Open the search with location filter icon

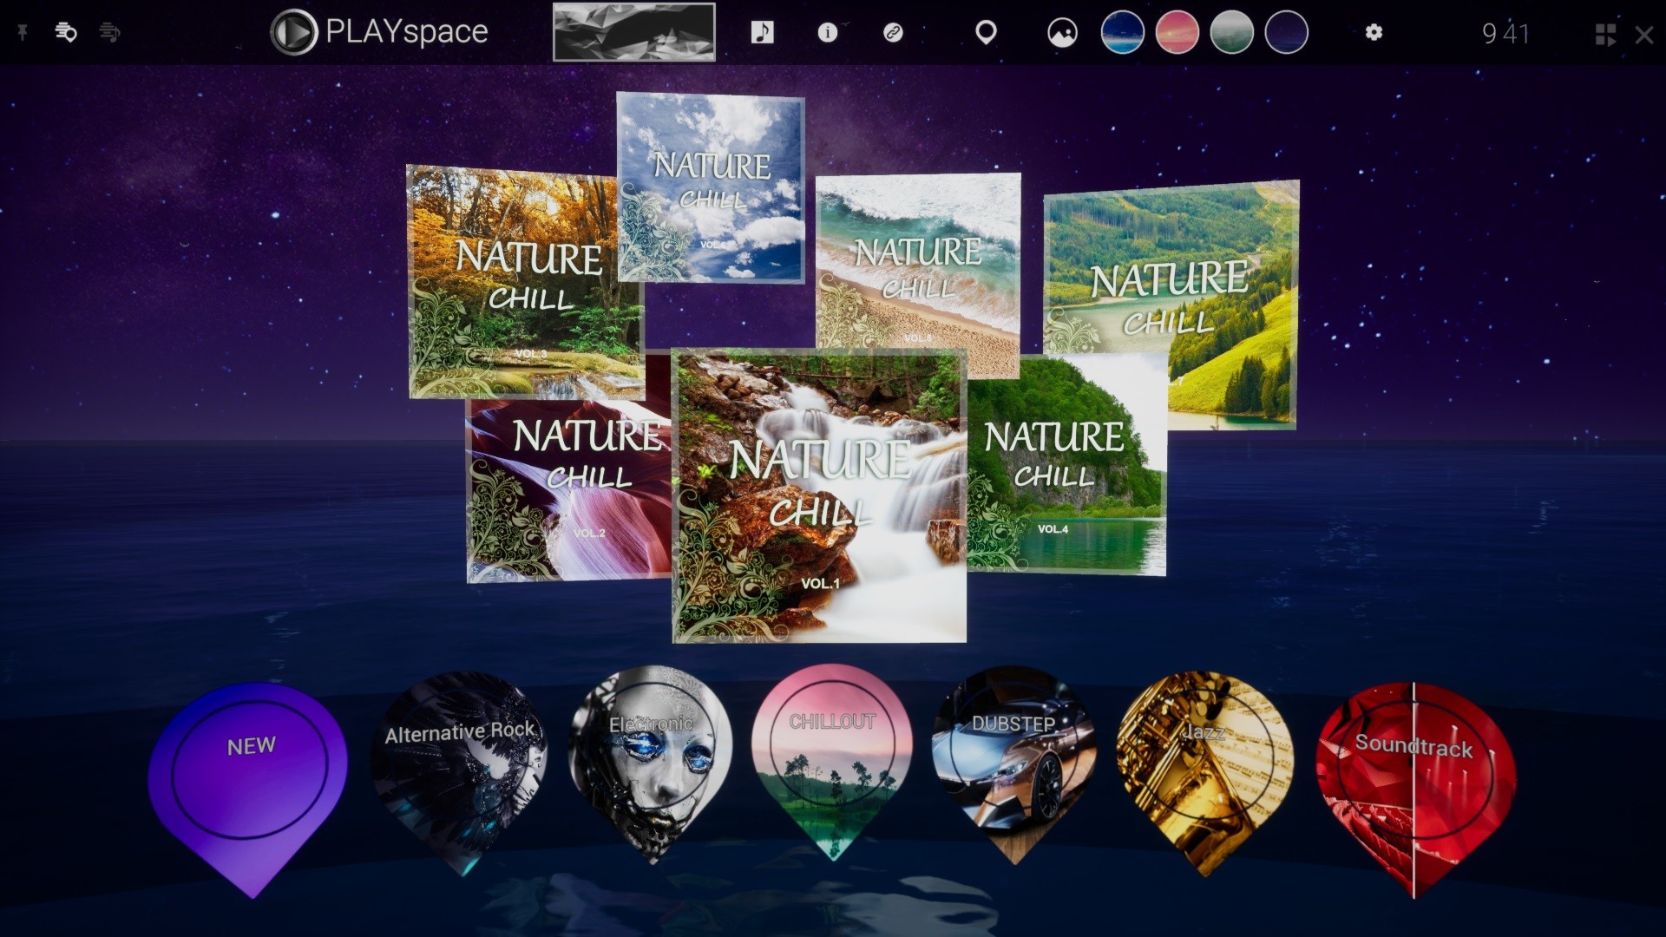[x=66, y=33]
